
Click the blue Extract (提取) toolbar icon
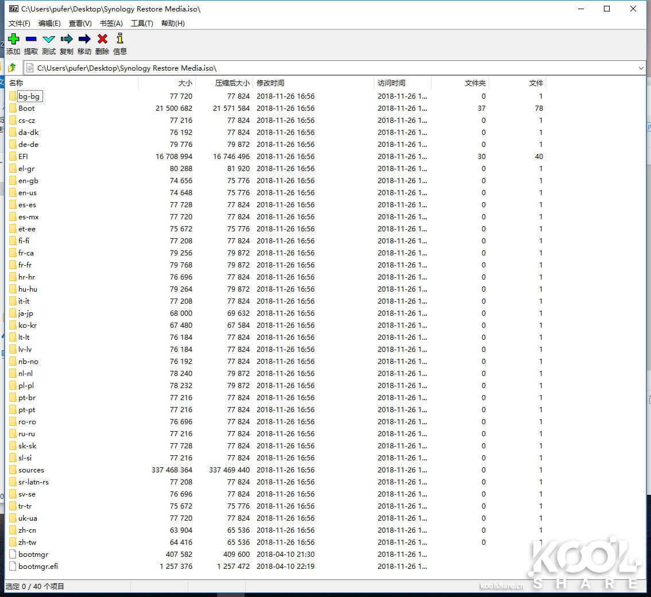(x=31, y=39)
